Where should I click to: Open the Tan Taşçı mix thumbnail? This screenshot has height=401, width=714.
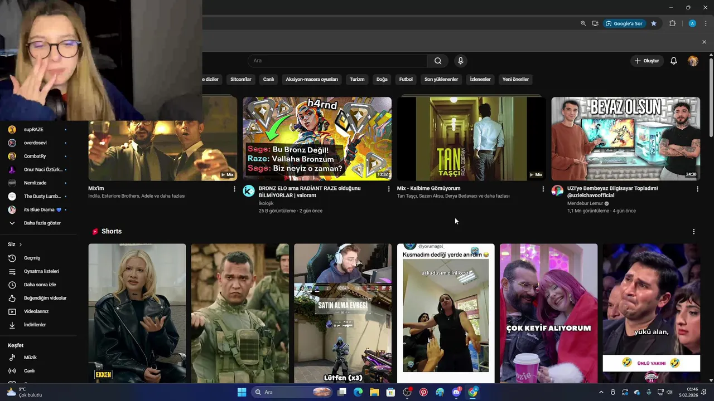click(471, 139)
